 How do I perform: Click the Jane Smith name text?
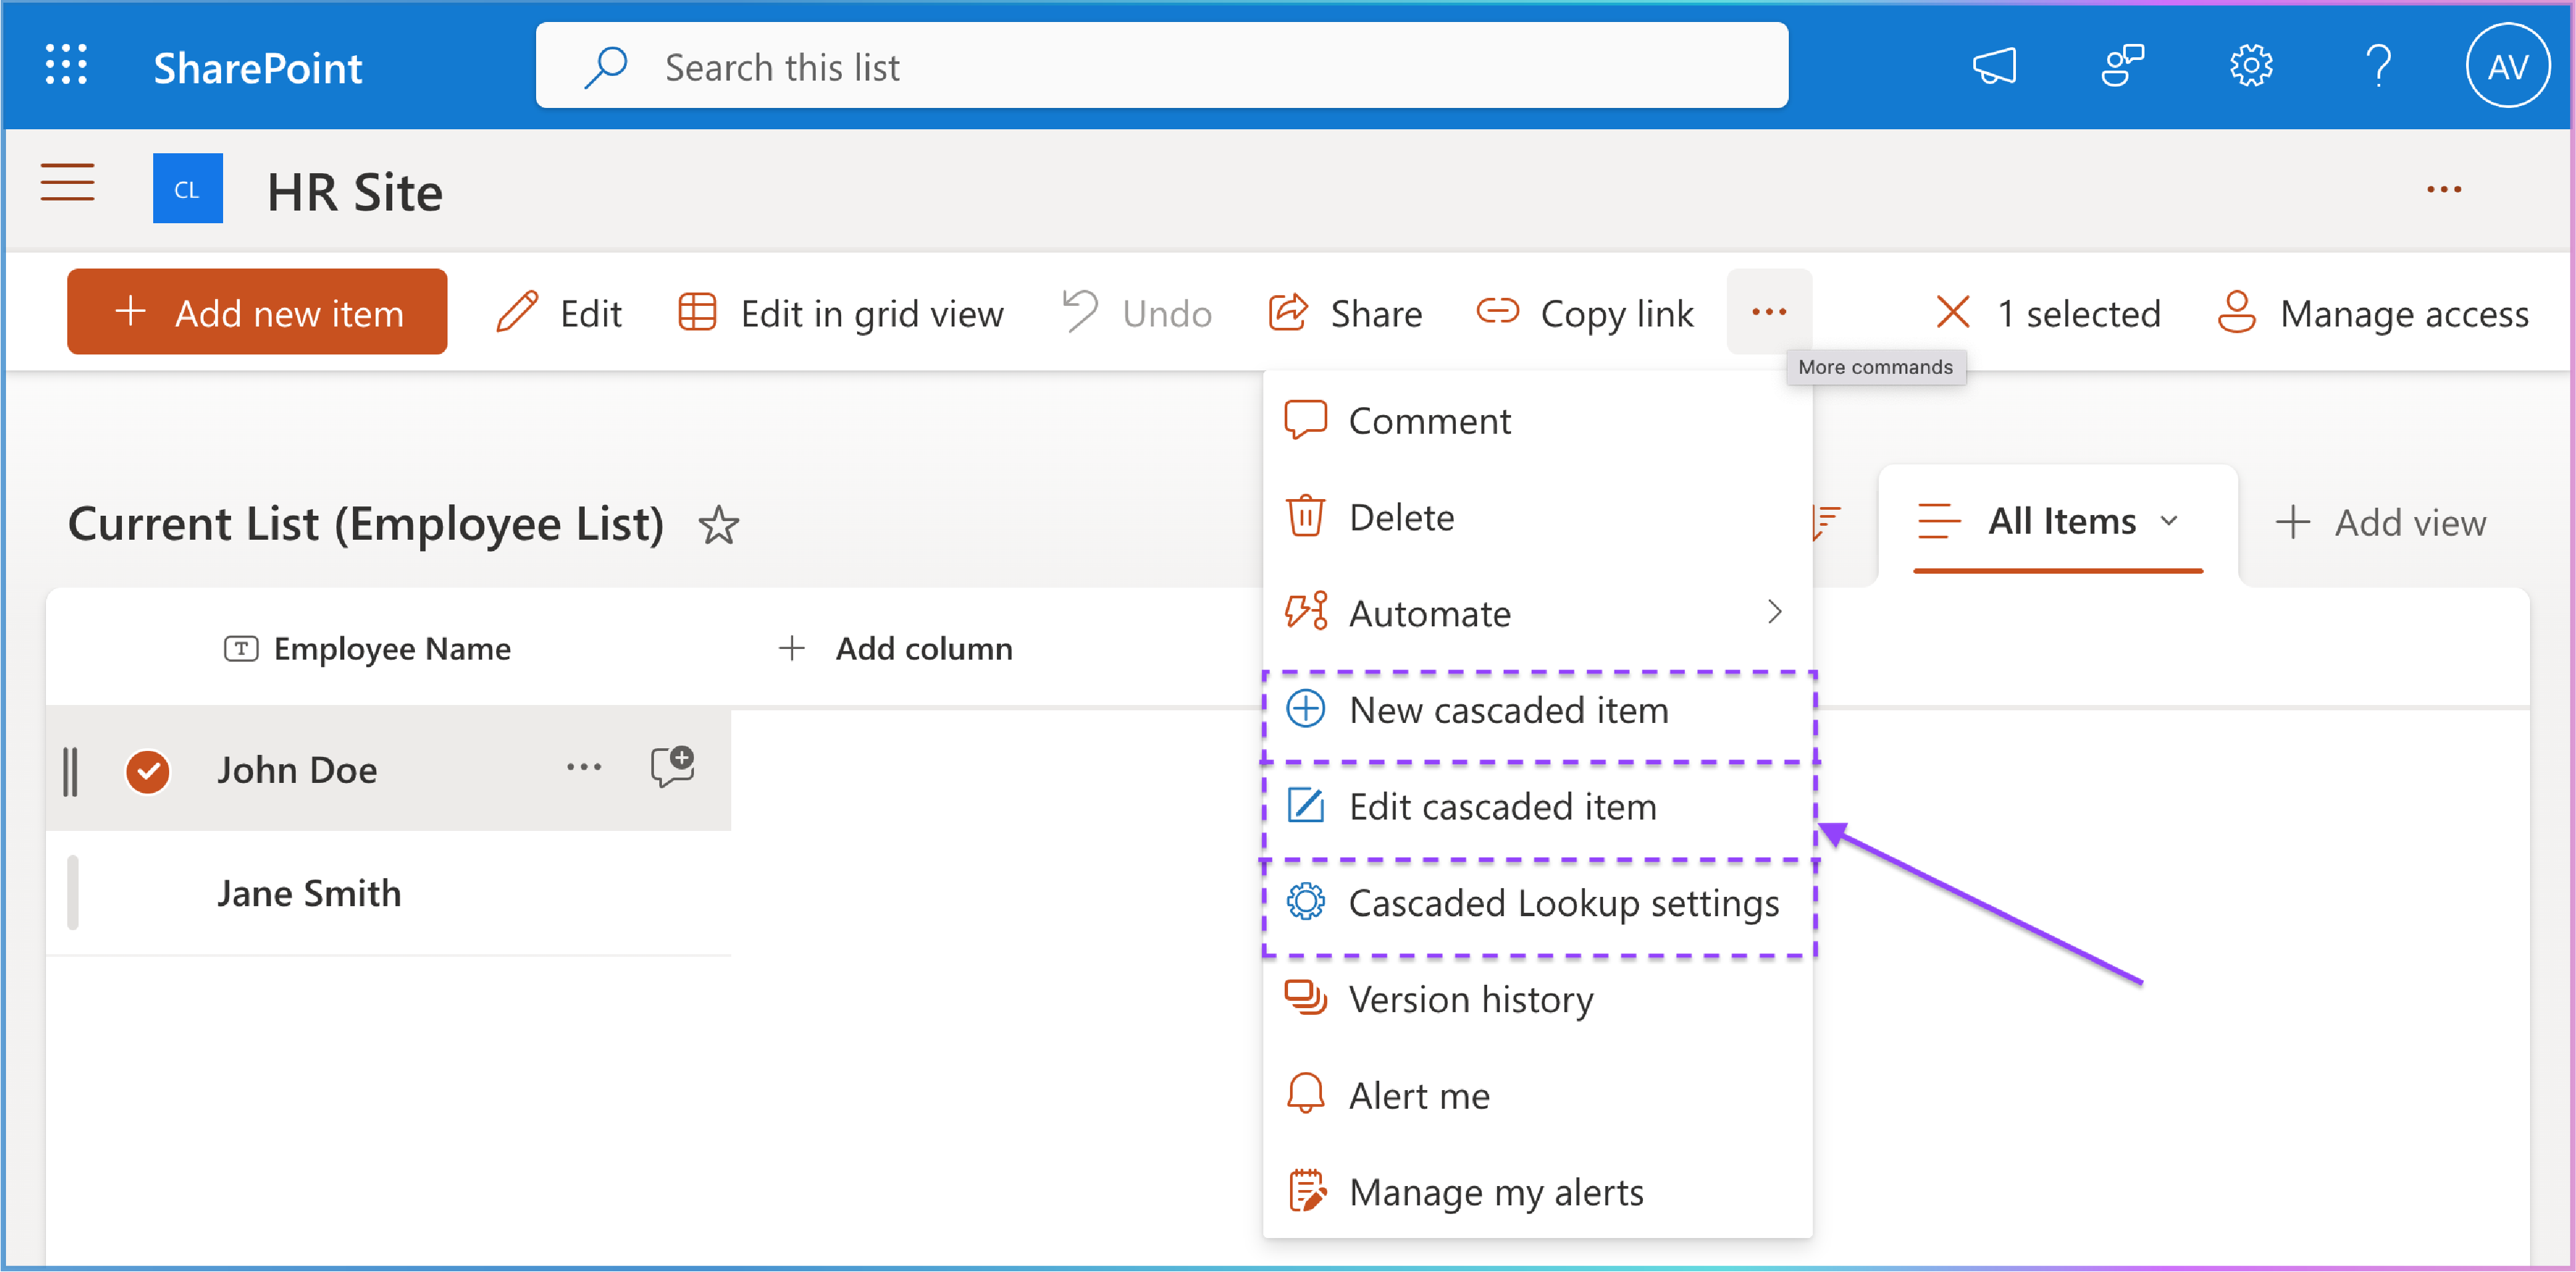[x=309, y=894]
